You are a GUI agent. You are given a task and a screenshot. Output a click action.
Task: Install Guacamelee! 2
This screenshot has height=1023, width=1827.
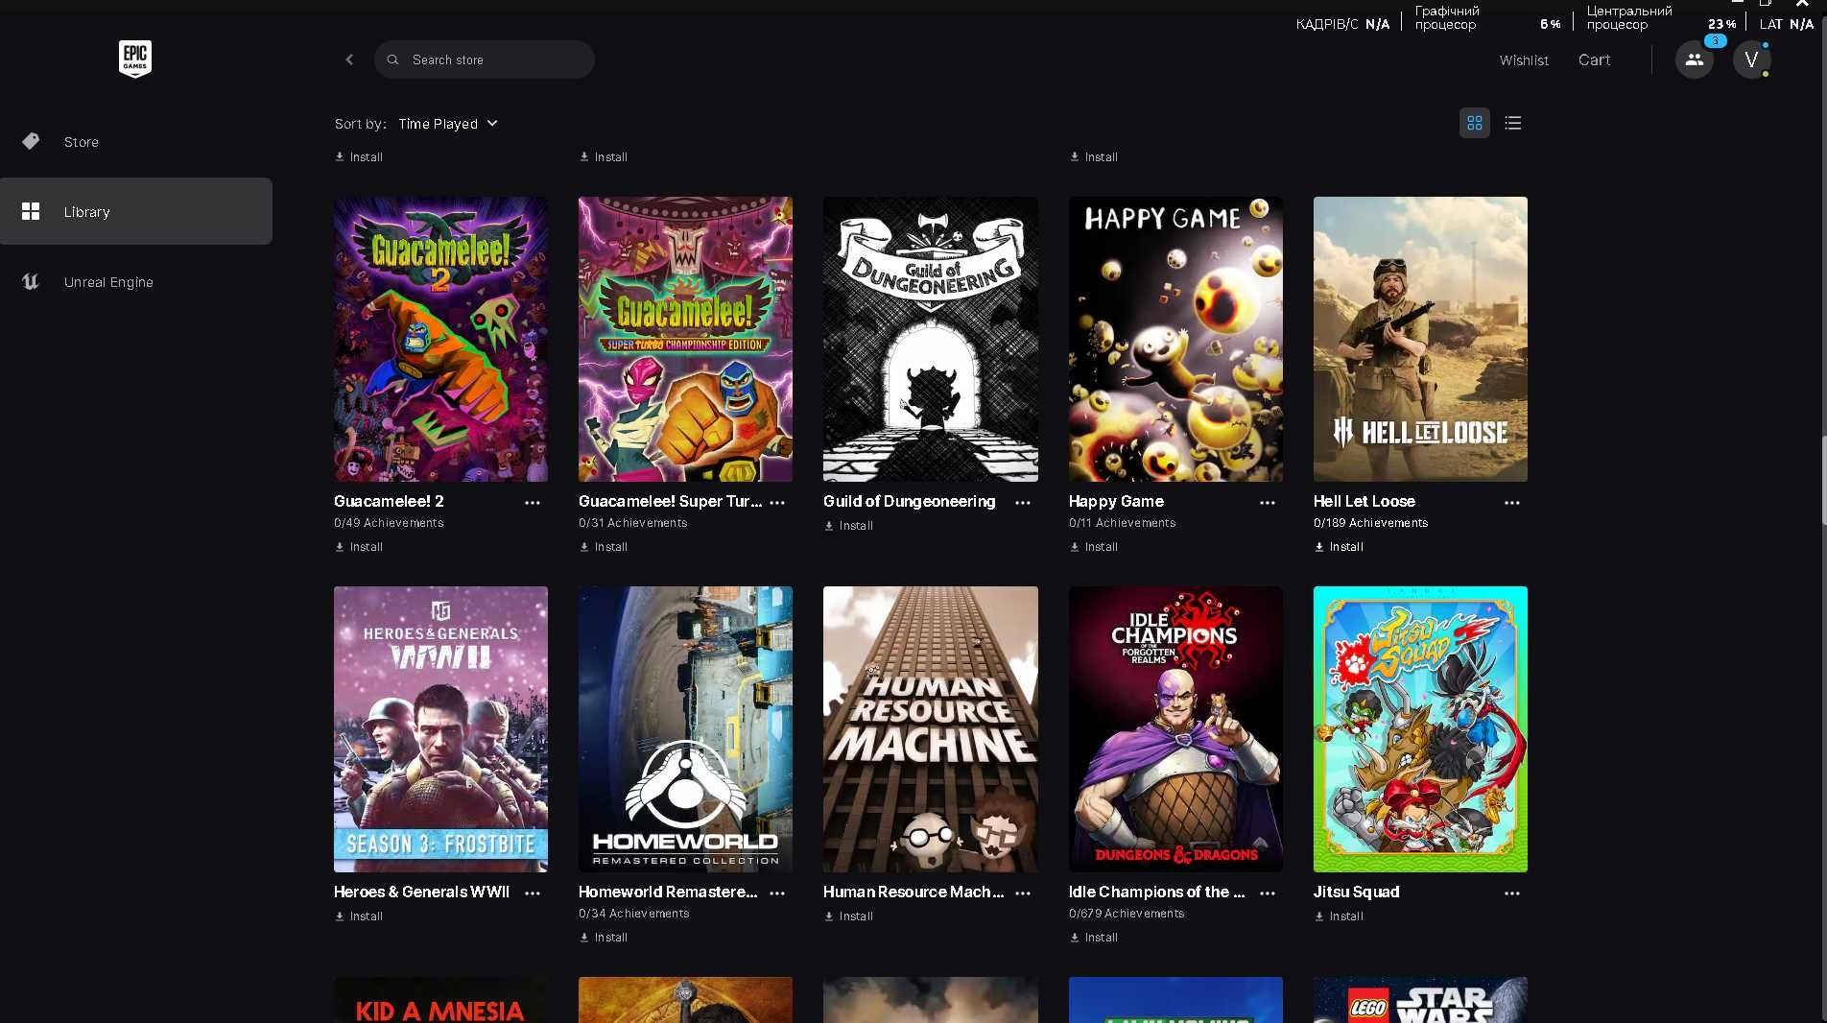click(359, 547)
